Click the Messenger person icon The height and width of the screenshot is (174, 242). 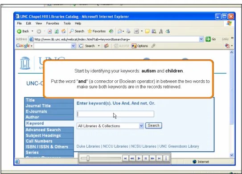click(x=161, y=31)
